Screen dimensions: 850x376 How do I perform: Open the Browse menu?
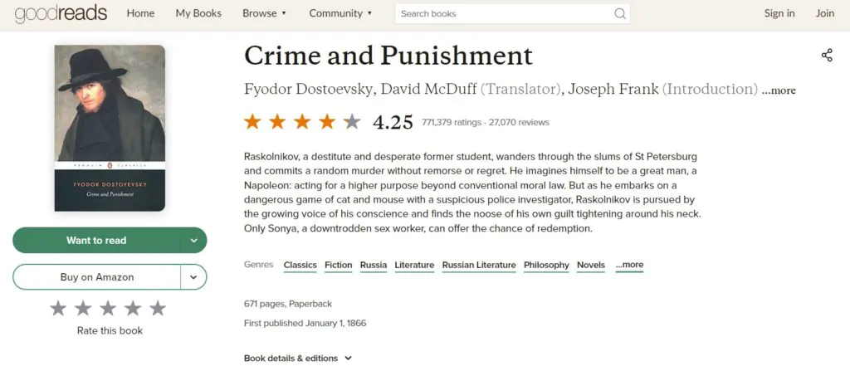(x=264, y=13)
